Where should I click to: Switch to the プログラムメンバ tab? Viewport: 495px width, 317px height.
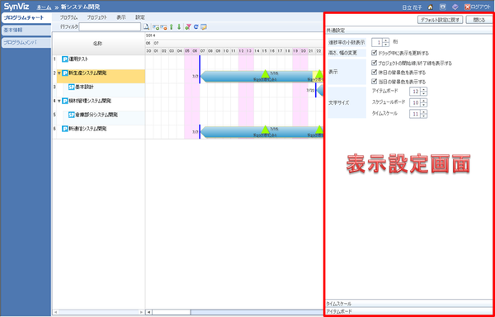tap(26, 43)
